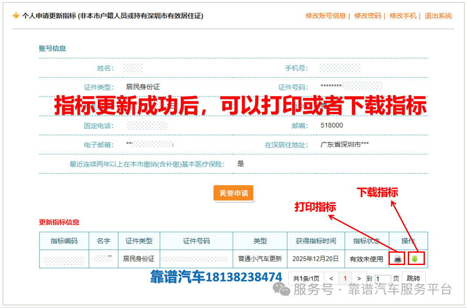Log out via 退出系统 link
The image size is (467, 308).
(x=438, y=16)
